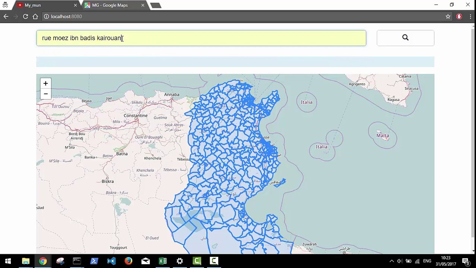
Task: Click the Chrome taskbar icon
Action: (x=43, y=261)
